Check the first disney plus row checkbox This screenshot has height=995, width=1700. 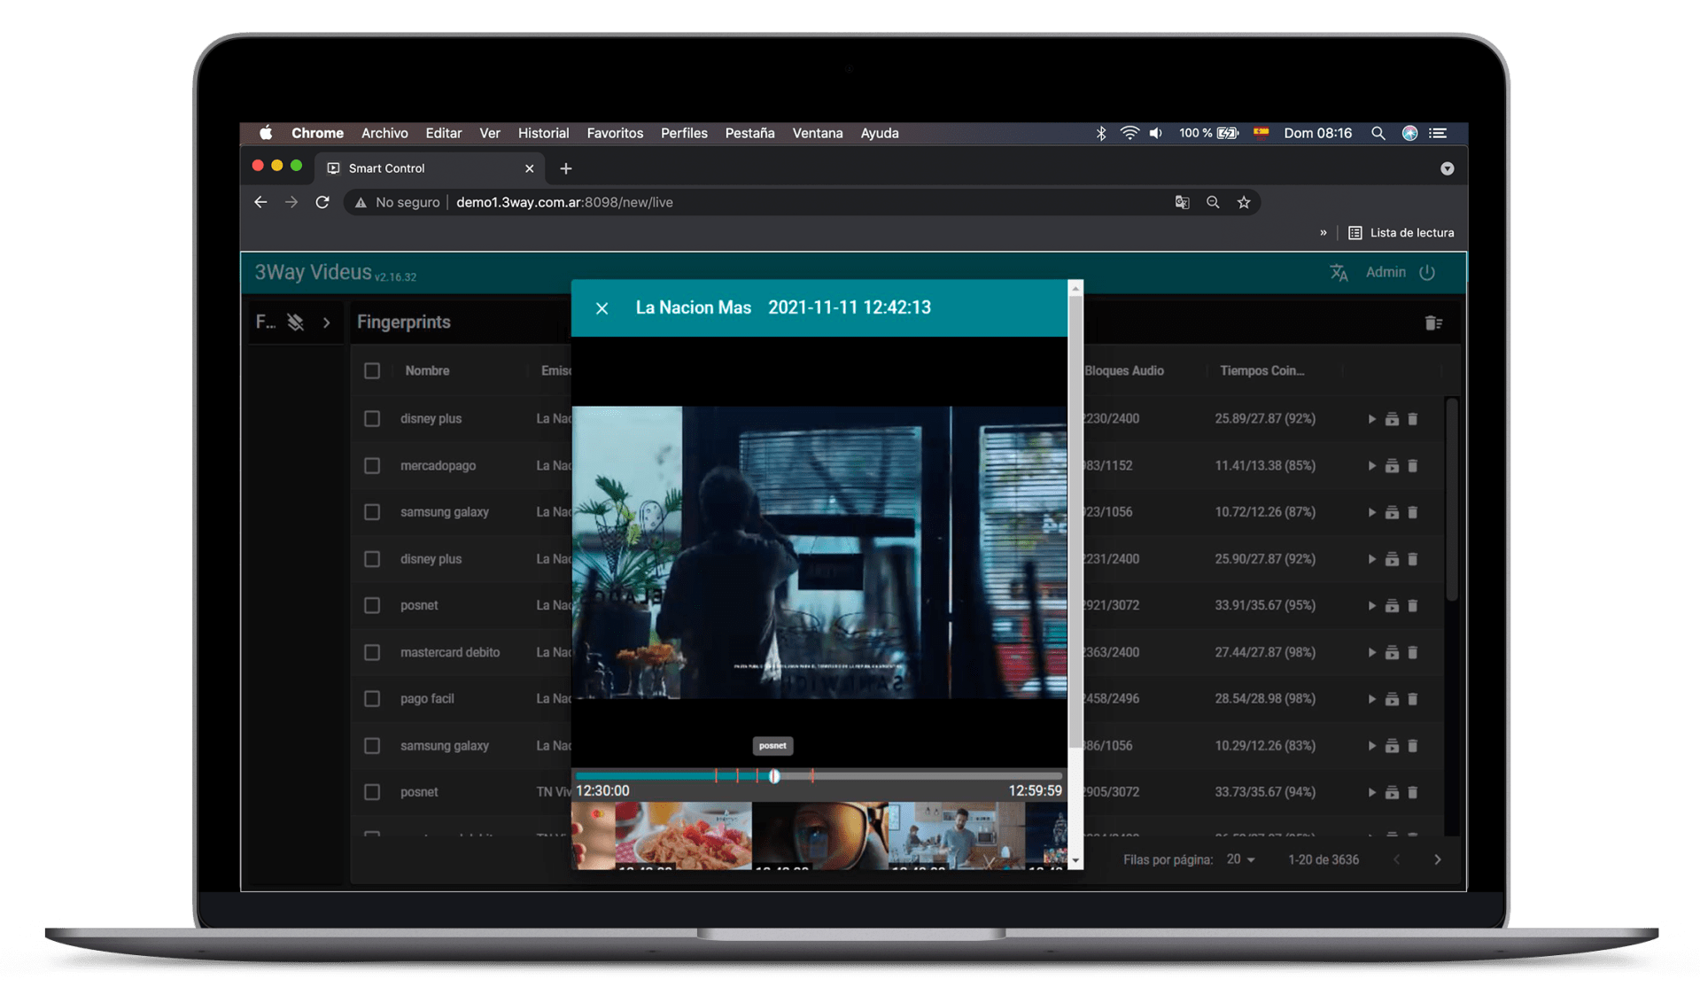point(372,419)
